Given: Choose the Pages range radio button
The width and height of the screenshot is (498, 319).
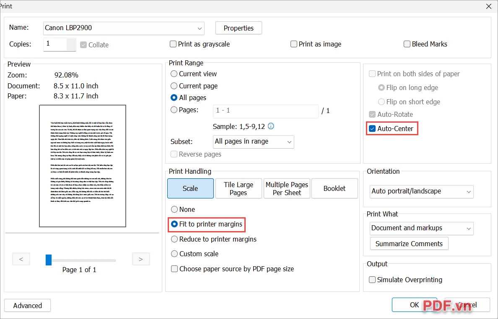Looking at the screenshot, I should [174, 110].
